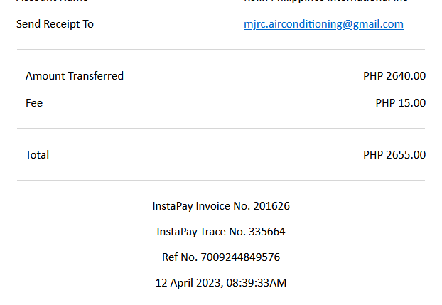Screen dimensions: 442x305
Task: Click the PHP 2640.00 amount value
Action: (x=394, y=76)
